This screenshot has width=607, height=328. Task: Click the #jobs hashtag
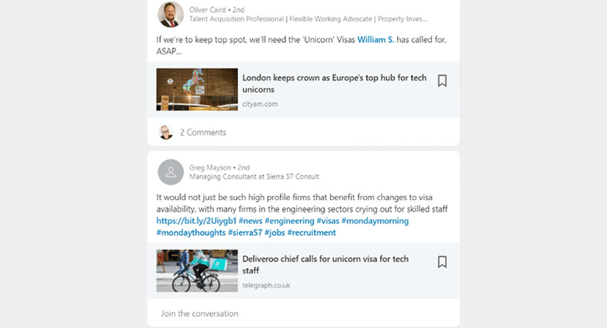275,232
